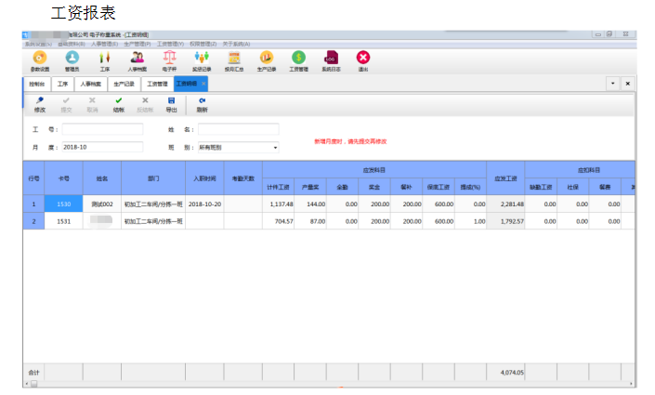655x395 pixels.
Task: View the 系统日志 system log icon
Action: pyautogui.click(x=331, y=60)
